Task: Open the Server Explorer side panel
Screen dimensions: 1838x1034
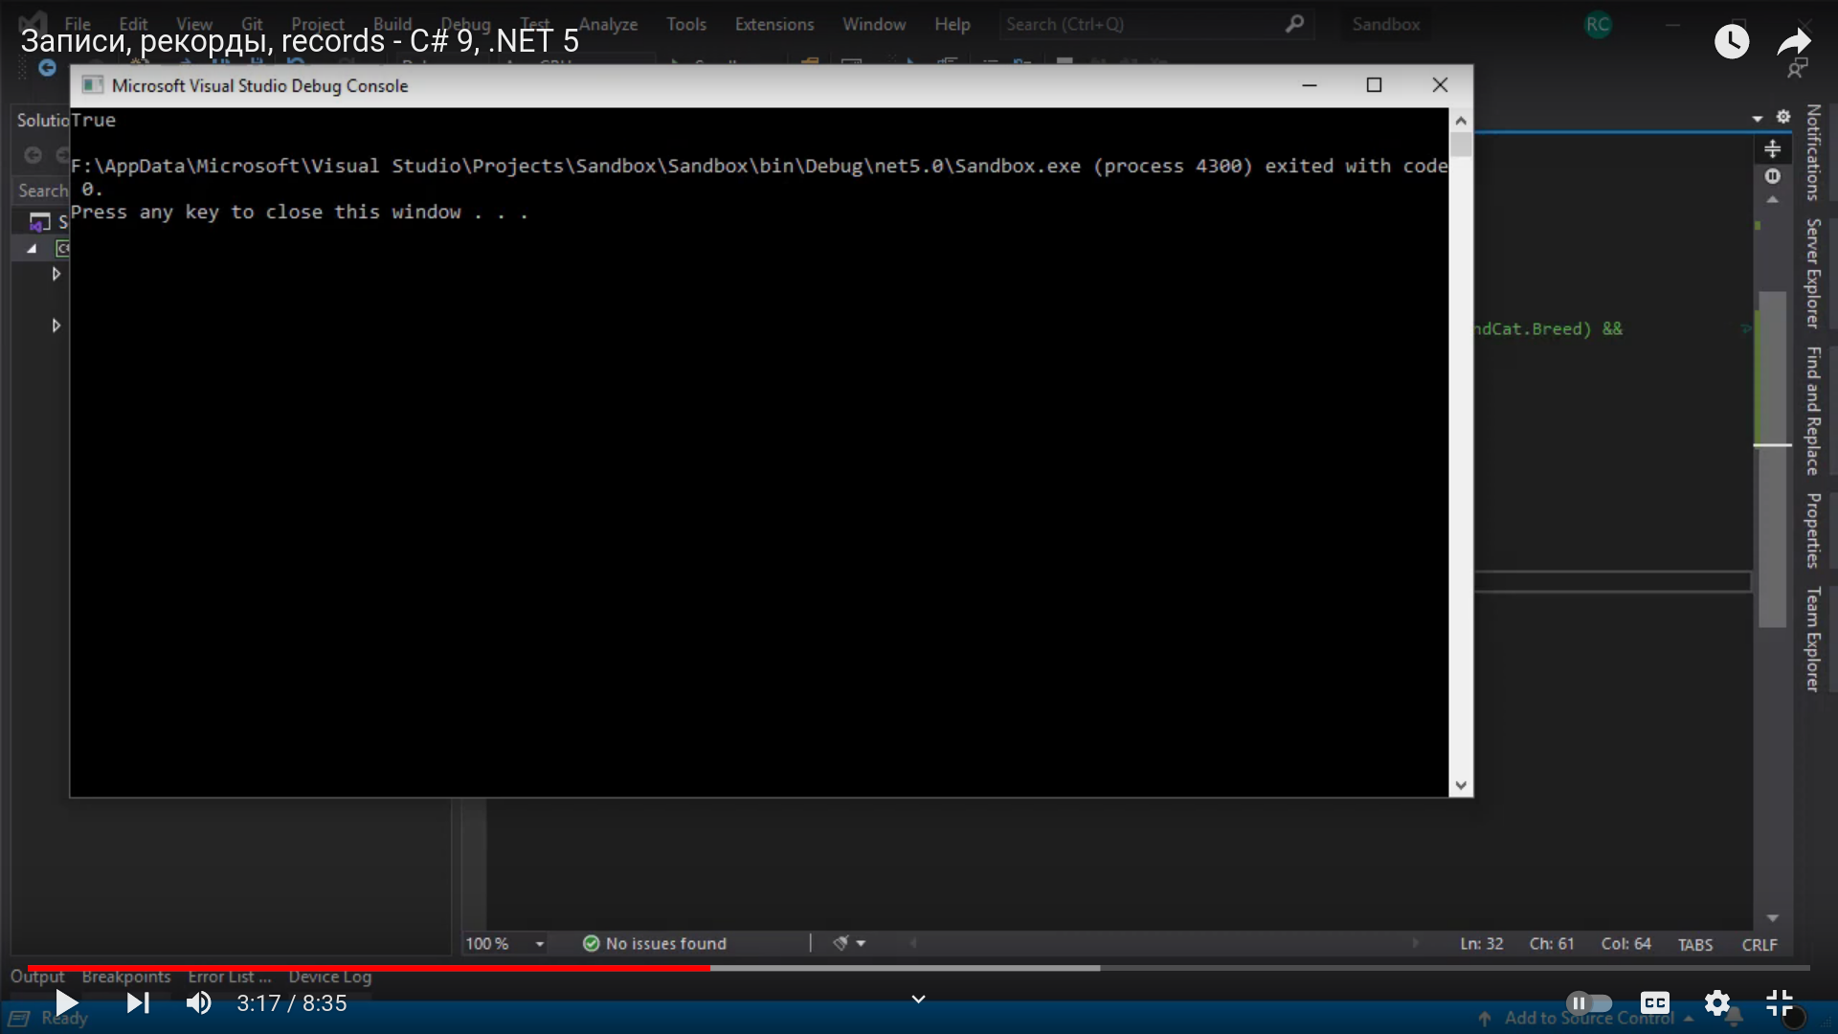Action: [x=1812, y=273]
